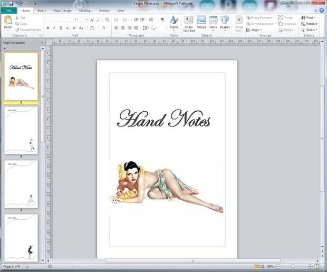Open the font name dropdown
The image size is (327, 272).
coord(75,20)
